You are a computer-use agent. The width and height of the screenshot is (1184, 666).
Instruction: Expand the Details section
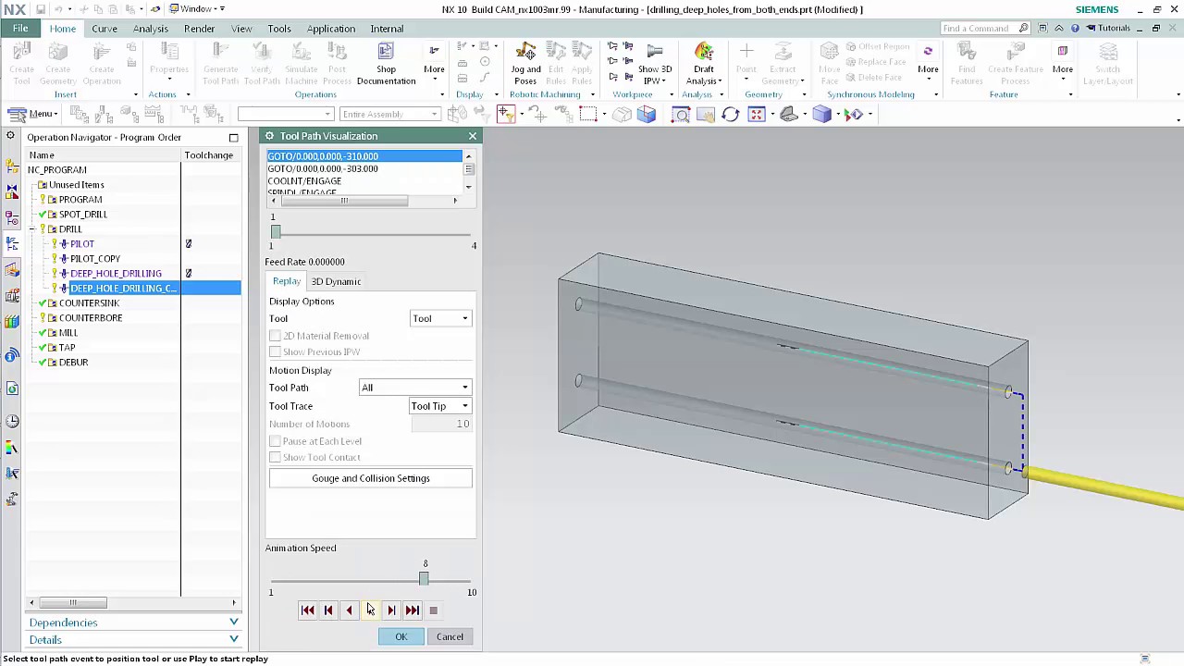tap(133, 640)
